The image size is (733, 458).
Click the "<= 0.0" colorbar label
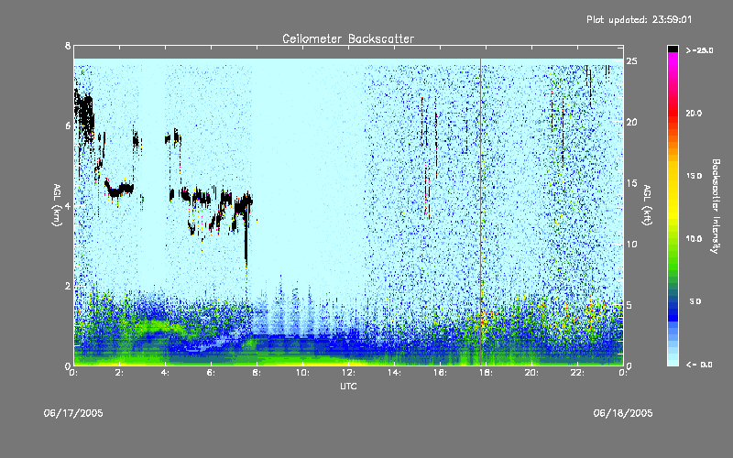click(699, 364)
